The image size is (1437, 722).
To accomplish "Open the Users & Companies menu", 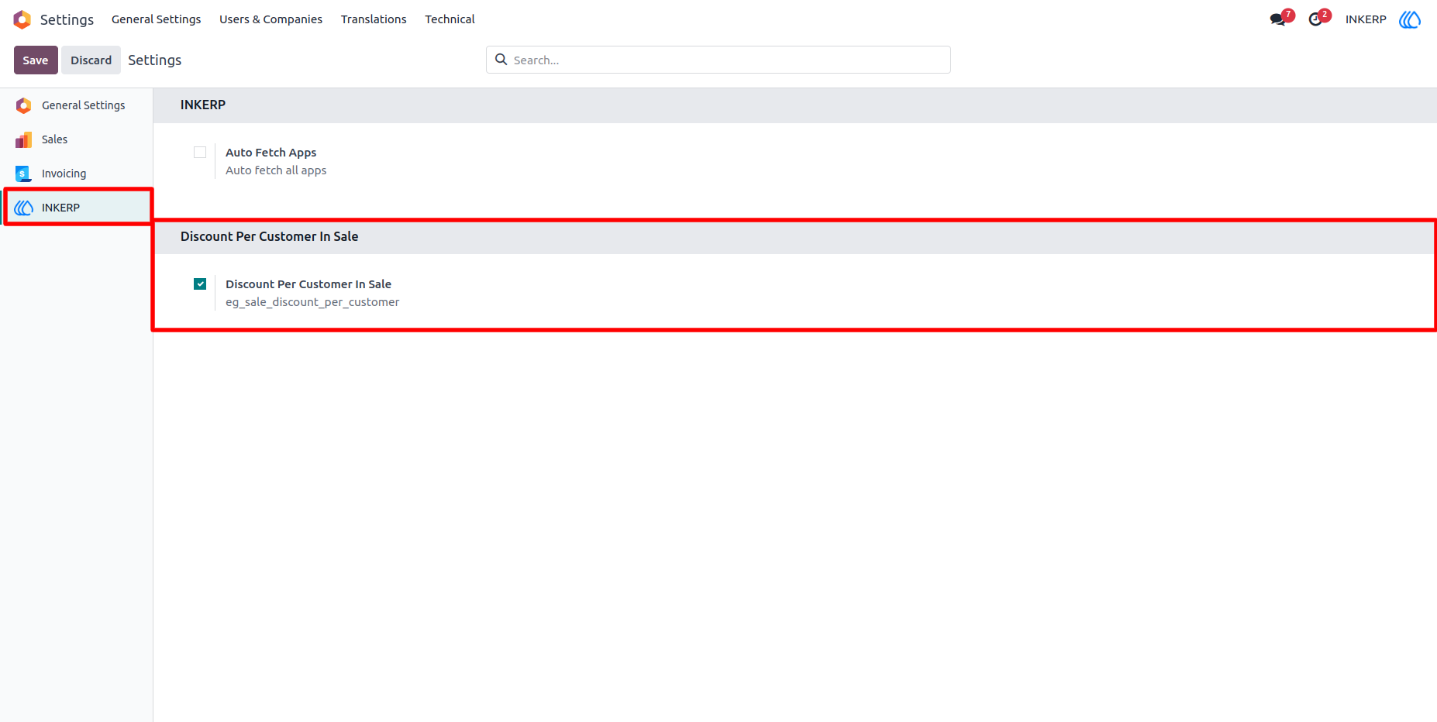I will pyautogui.click(x=271, y=19).
